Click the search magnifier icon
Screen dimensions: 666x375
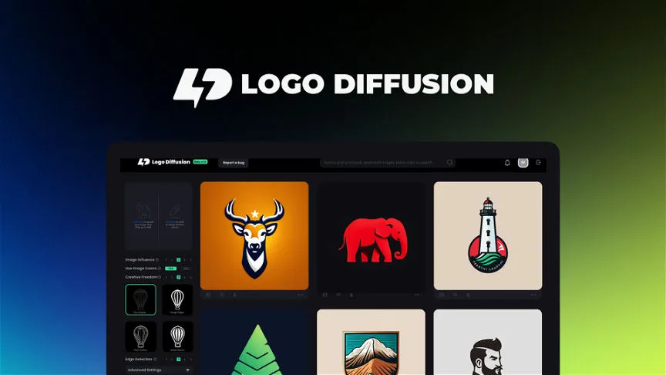[449, 162]
